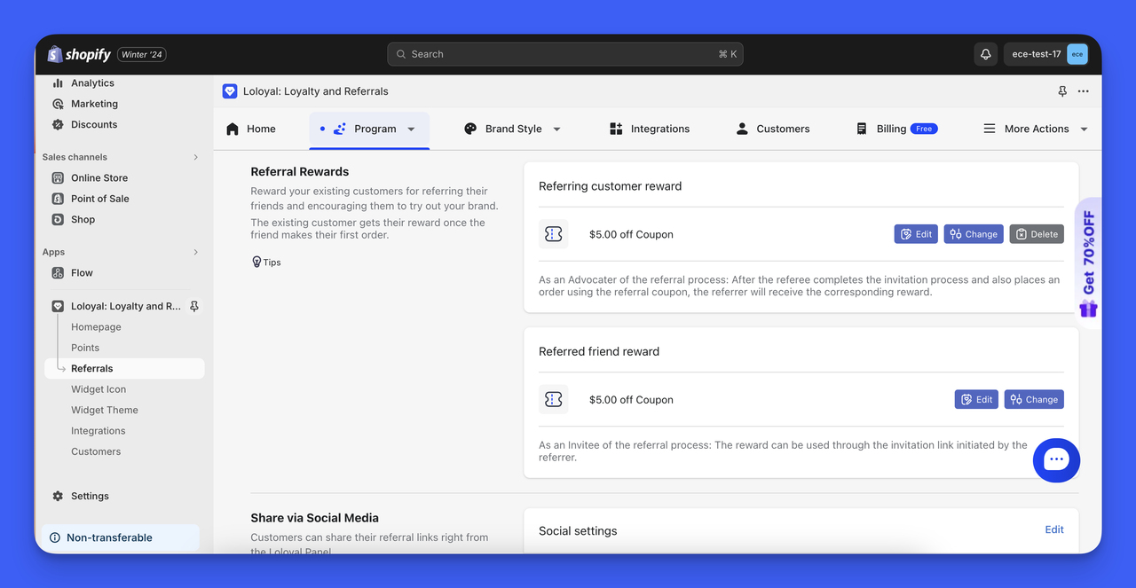This screenshot has width=1136, height=588.
Task: Click the referred friend coupon icon
Action: [554, 399]
